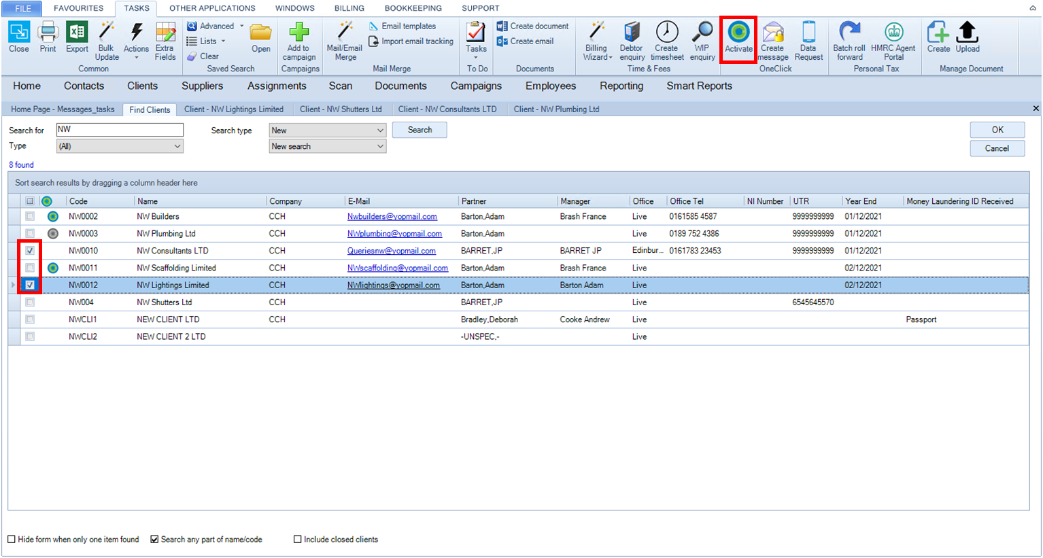Run Batch roll forward
The width and height of the screenshot is (1043, 558).
[x=849, y=41]
